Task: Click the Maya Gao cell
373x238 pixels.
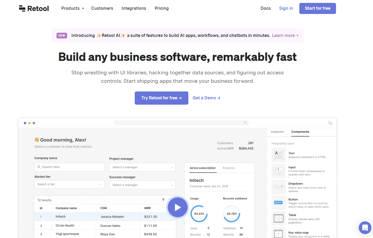Action: pyautogui.click(x=108, y=234)
